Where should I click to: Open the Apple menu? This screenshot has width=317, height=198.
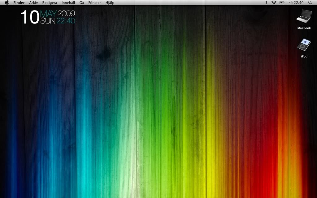[x=7, y=3]
